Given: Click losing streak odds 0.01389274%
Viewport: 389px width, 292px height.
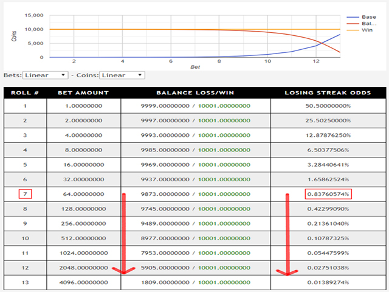Looking at the screenshot, I should click(x=328, y=282).
